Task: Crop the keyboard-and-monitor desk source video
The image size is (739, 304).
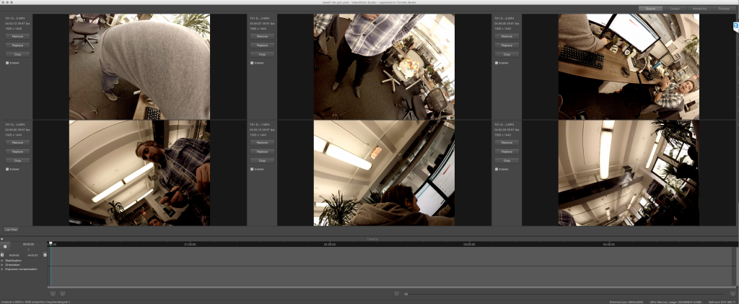Action: (x=507, y=54)
